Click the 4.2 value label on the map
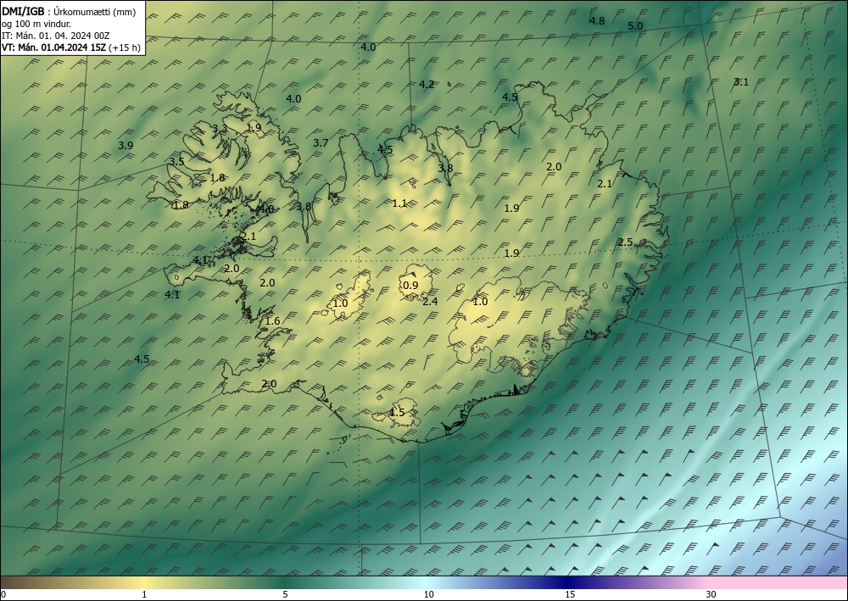This screenshot has height=601, width=848. coord(427,84)
